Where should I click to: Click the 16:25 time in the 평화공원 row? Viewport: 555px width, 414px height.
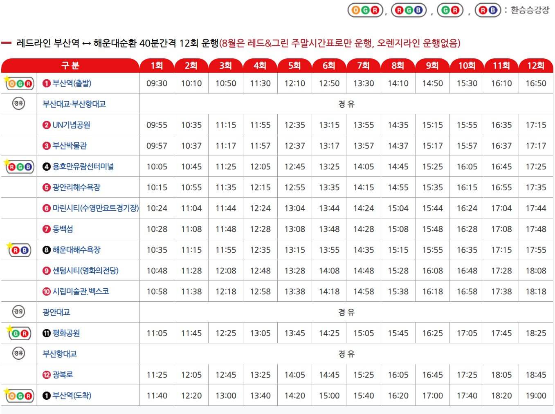[432, 333]
